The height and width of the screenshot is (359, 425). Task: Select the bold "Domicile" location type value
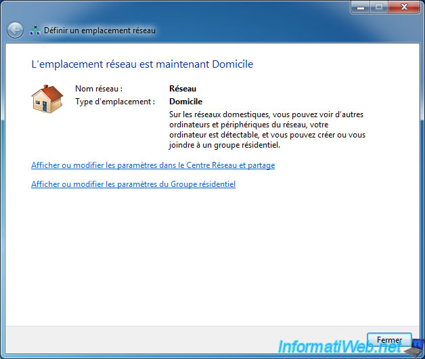(x=185, y=102)
